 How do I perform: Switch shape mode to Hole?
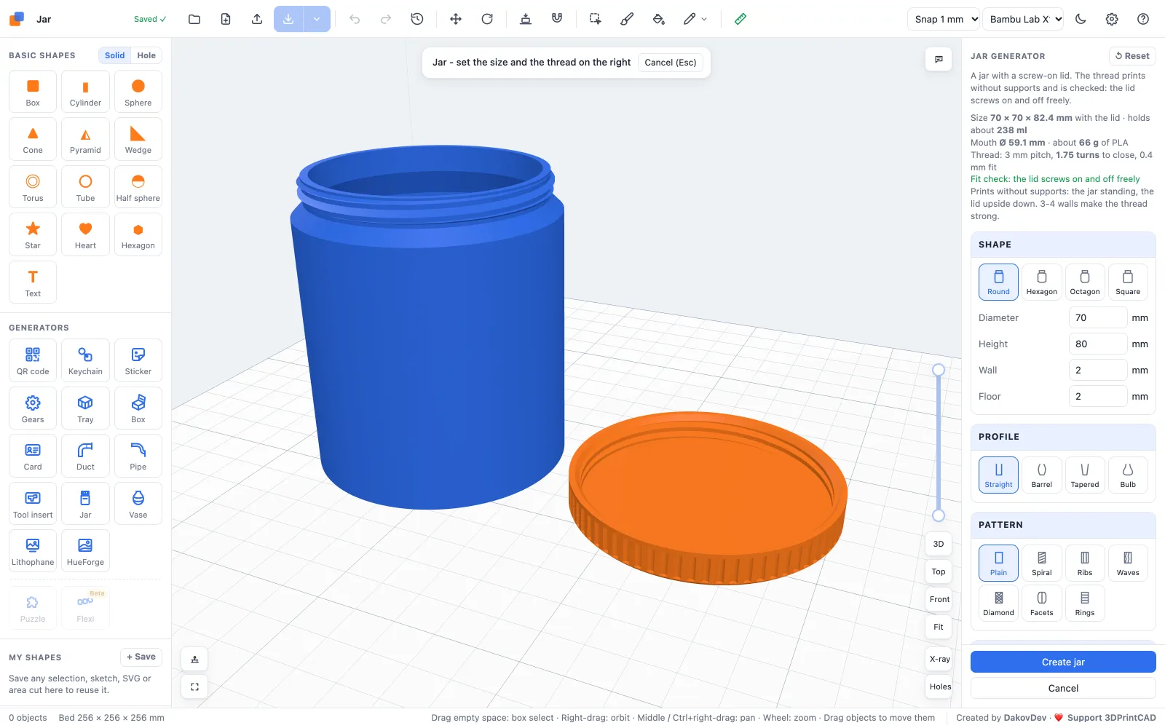pyautogui.click(x=146, y=55)
